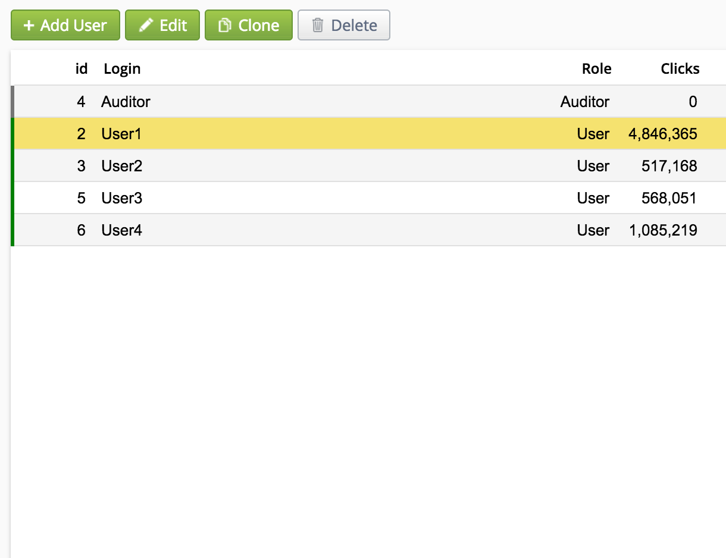Click the clicks value 0 for Auditor

693,102
